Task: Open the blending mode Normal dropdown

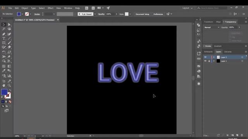Action: [212, 27]
